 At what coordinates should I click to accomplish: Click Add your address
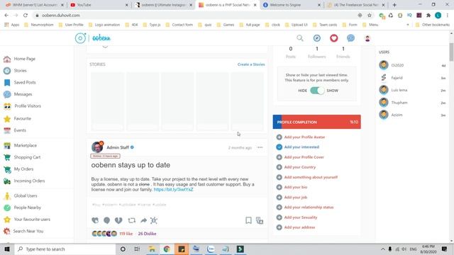pos(299,227)
